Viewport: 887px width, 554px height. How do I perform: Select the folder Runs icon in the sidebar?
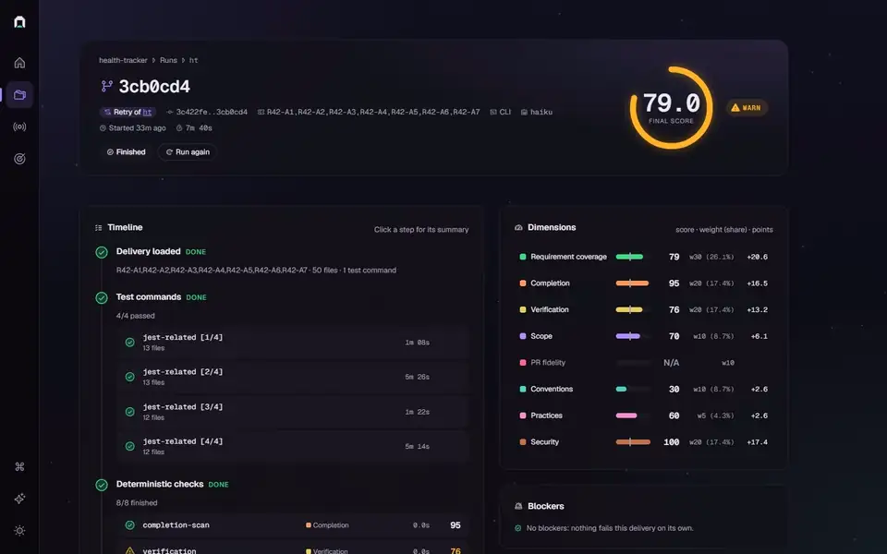coord(19,95)
